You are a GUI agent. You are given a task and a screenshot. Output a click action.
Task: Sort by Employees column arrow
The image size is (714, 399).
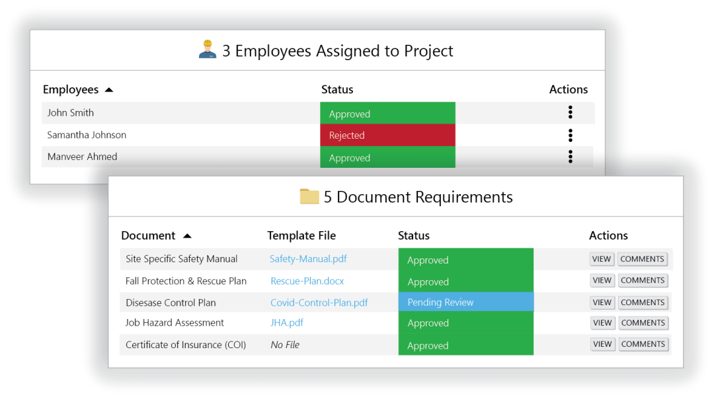click(109, 90)
